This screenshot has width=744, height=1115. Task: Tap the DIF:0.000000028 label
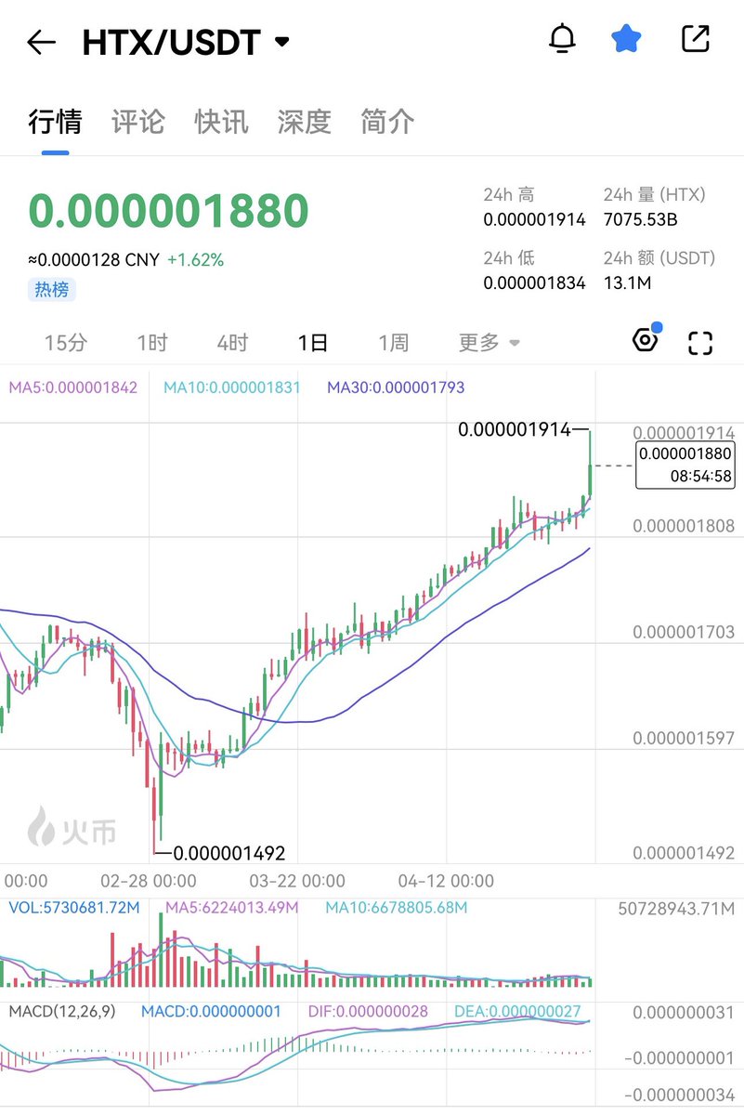[x=367, y=1011]
